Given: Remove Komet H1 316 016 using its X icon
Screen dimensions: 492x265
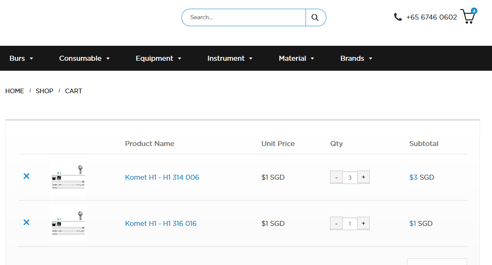Looking at the screenshot, I should click(x=26, y=223).
